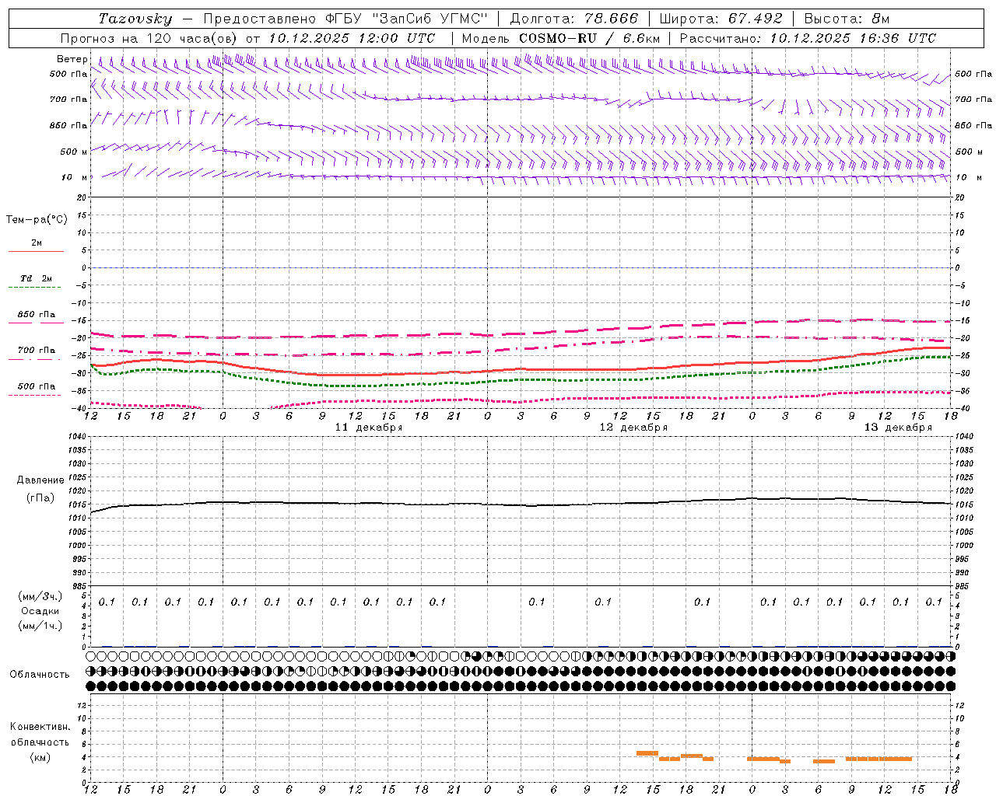Click the station name Tazovsky in header
This screenshot has width=996, height=796.
tap(135, 19)
